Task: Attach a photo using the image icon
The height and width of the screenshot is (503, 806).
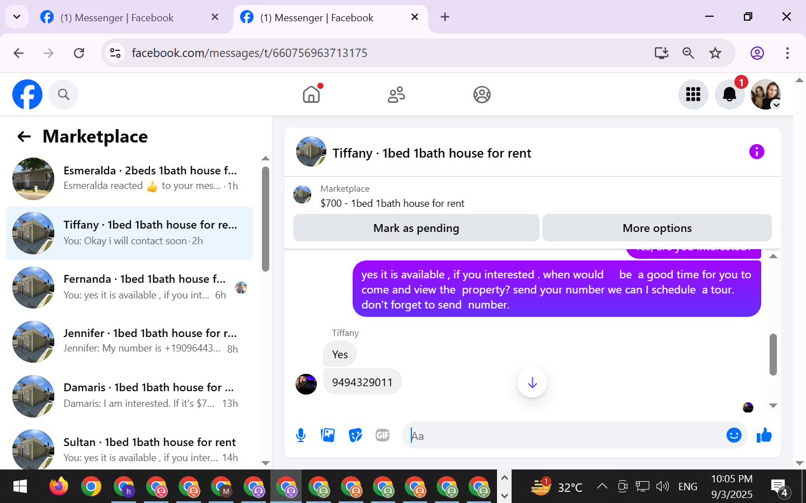Action: (x=328, y=435)
